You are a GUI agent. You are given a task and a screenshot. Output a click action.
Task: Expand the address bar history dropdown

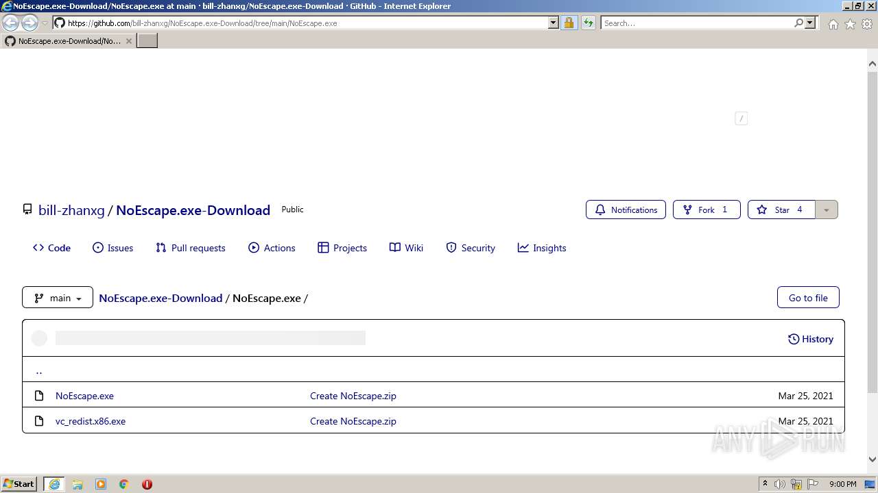pyautogui.click(x=553, y=23)
